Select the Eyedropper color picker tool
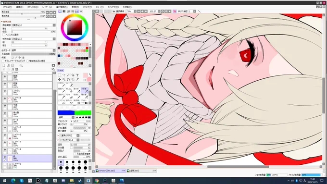This screenshot has height=184, width=327. (77, 79)
